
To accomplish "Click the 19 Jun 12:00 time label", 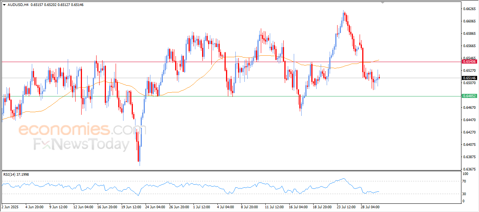I will (132, 206).
